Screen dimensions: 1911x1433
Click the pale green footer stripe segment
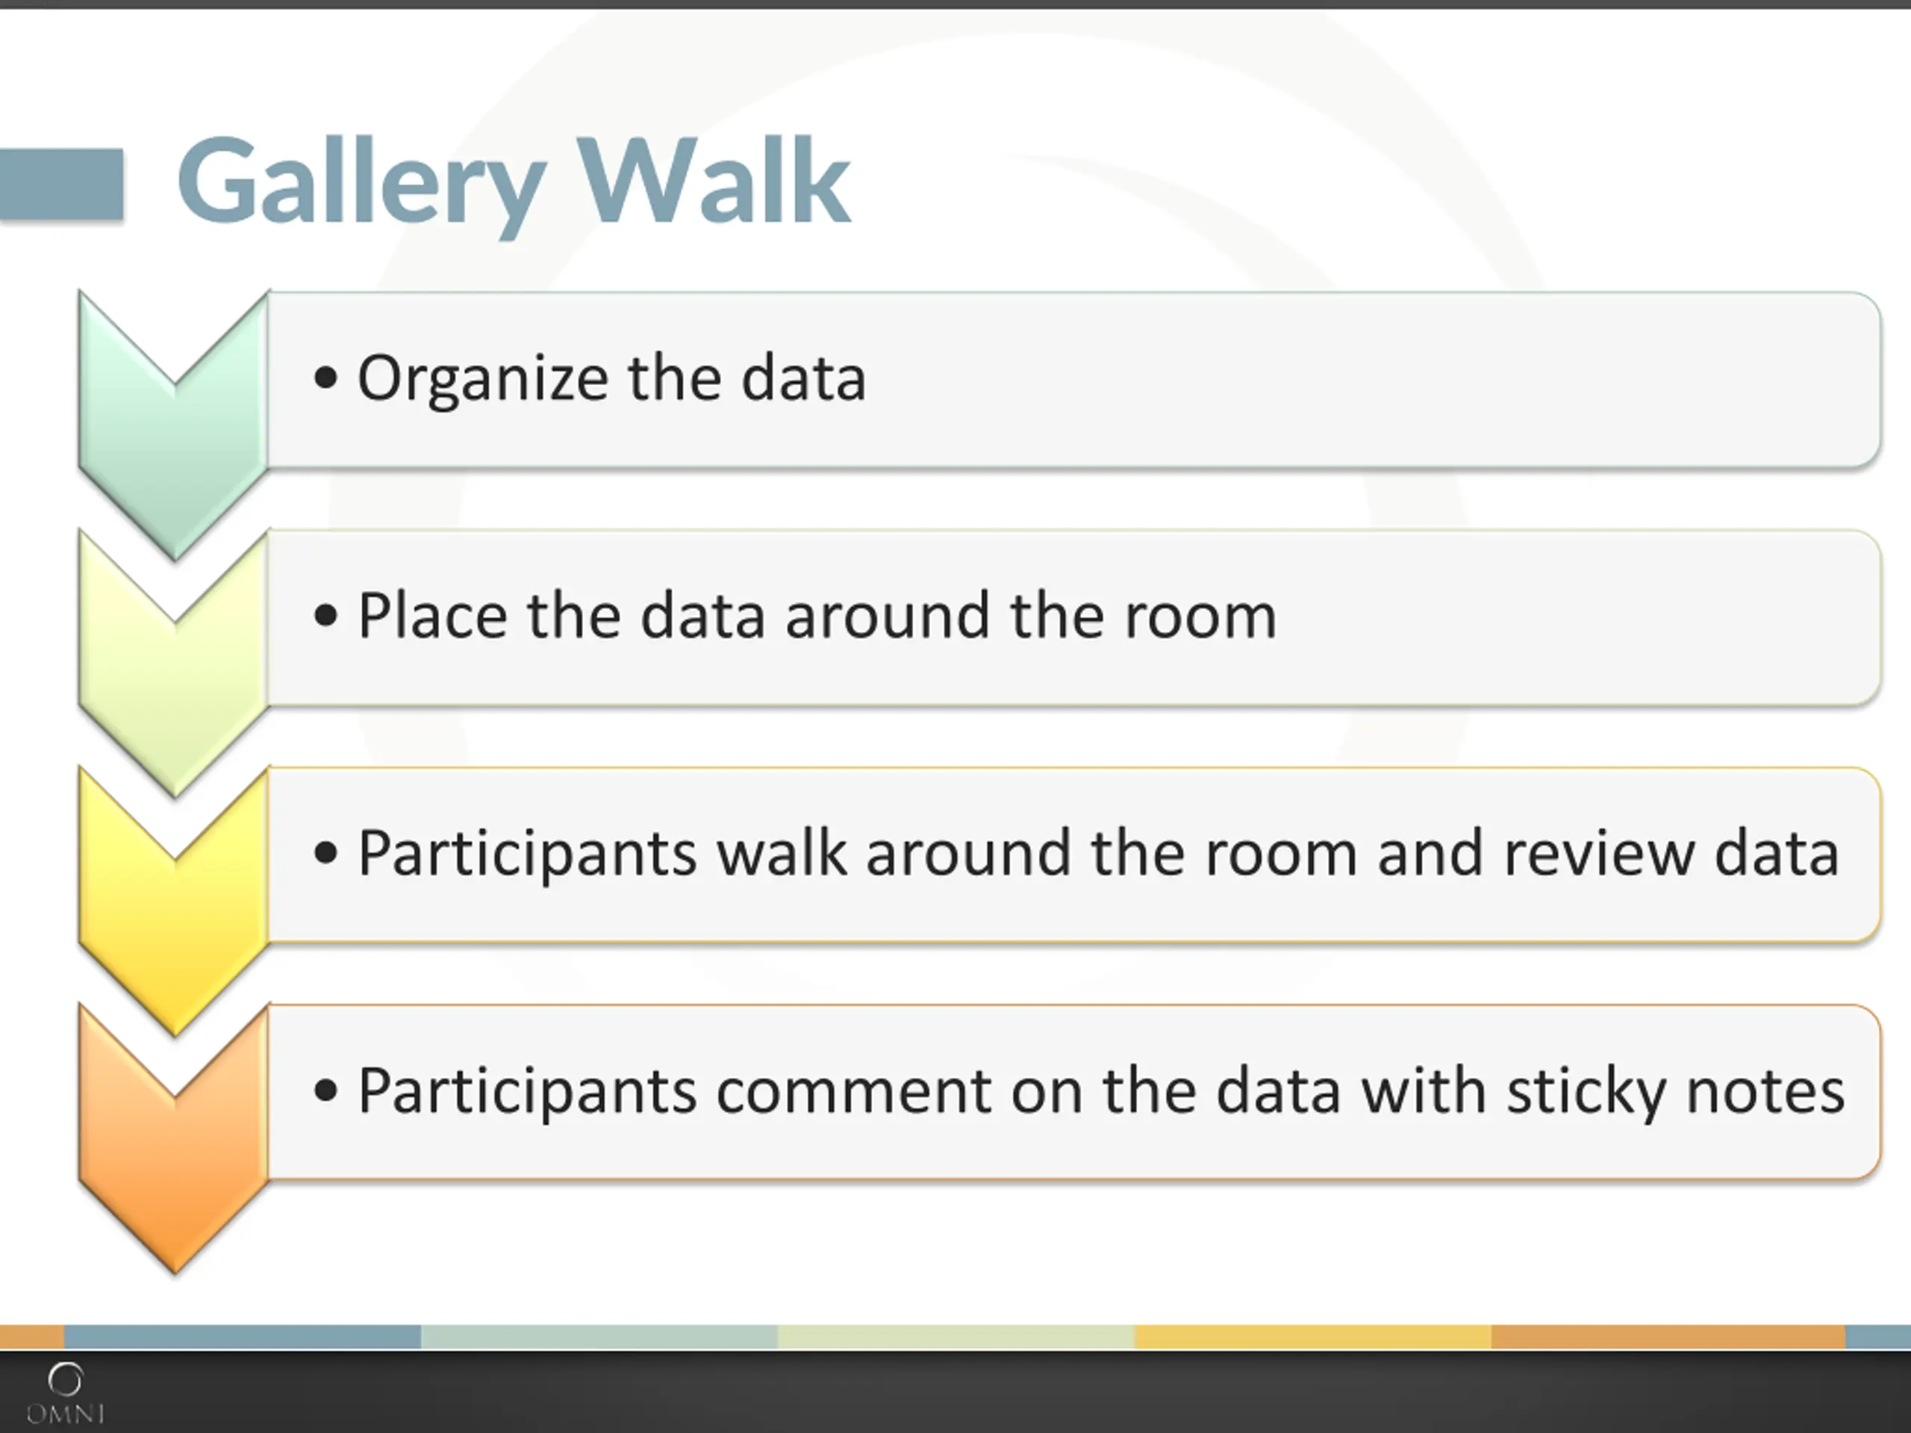599,1336
